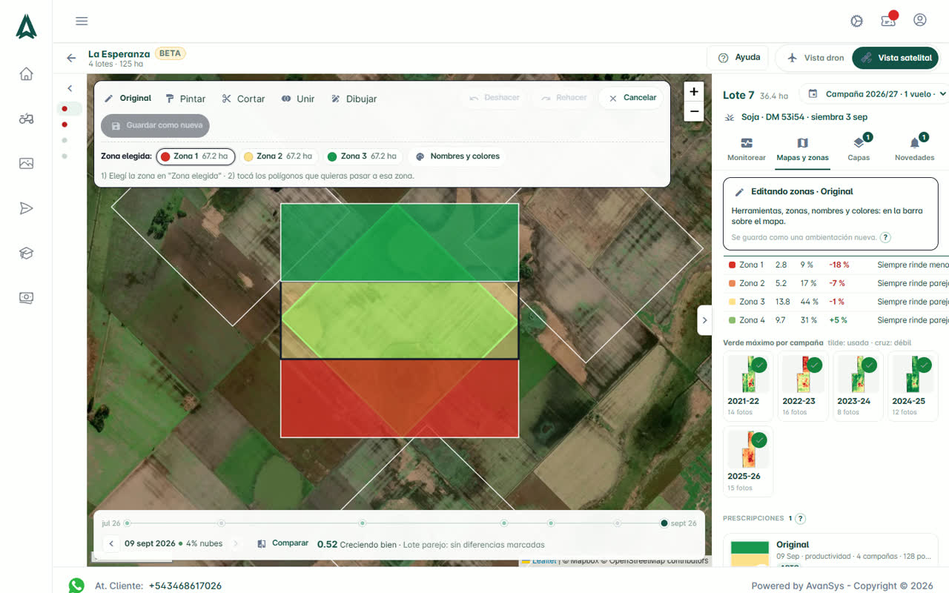
Task: Switch to Vista dron
Action: [815, 58]
